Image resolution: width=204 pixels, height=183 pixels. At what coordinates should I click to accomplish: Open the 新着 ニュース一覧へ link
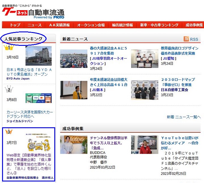184,117
